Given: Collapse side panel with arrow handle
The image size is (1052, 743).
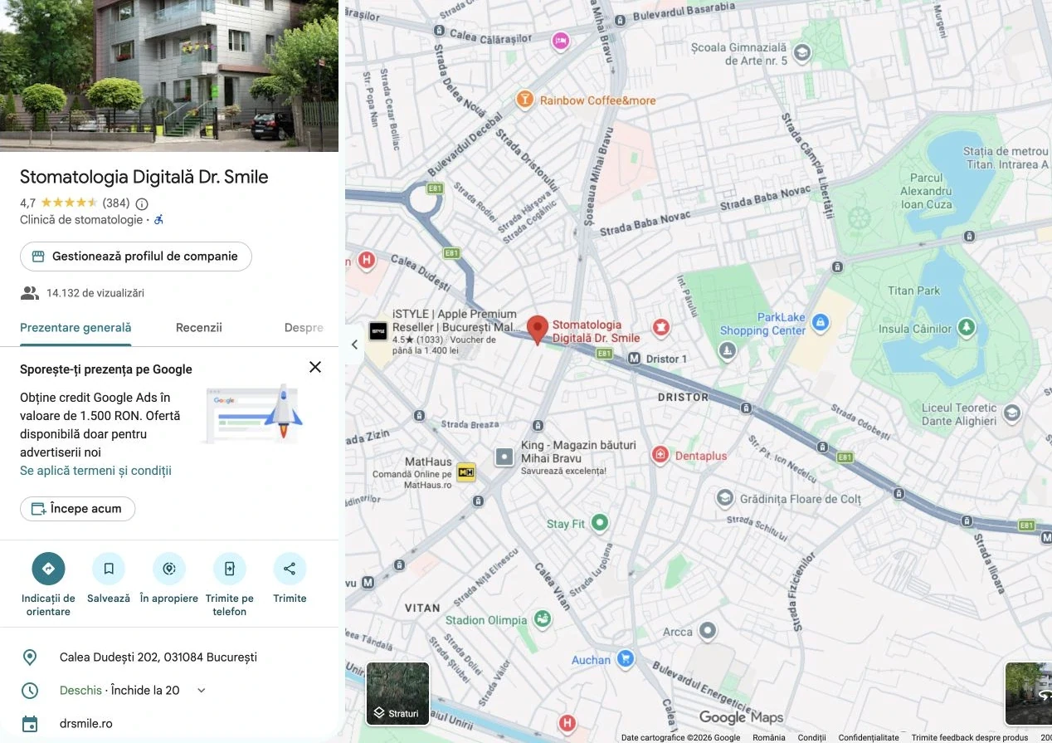Looking at the screenshot, I should (354, 345).
